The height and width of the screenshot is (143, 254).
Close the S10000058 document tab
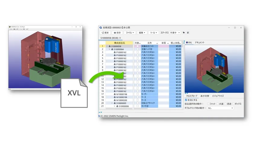click(x=120, y=38)
